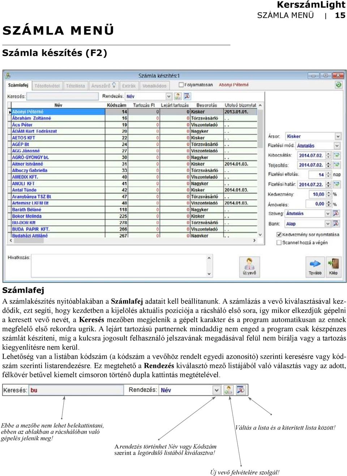
Task: Toggle list/extended list icon in the Számla készítés window
Action: click(x=187, y=96)
